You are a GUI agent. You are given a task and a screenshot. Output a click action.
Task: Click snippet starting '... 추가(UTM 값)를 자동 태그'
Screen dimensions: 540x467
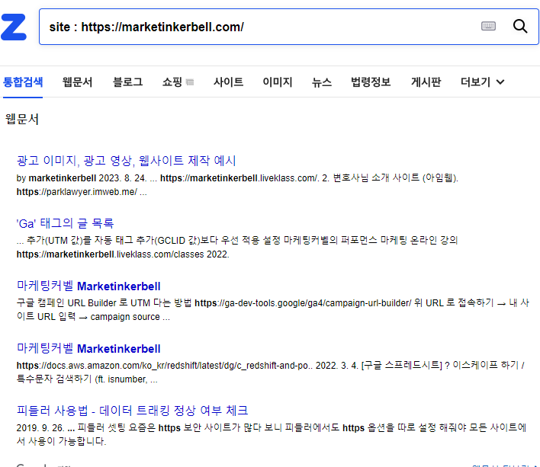click(237, 241)
